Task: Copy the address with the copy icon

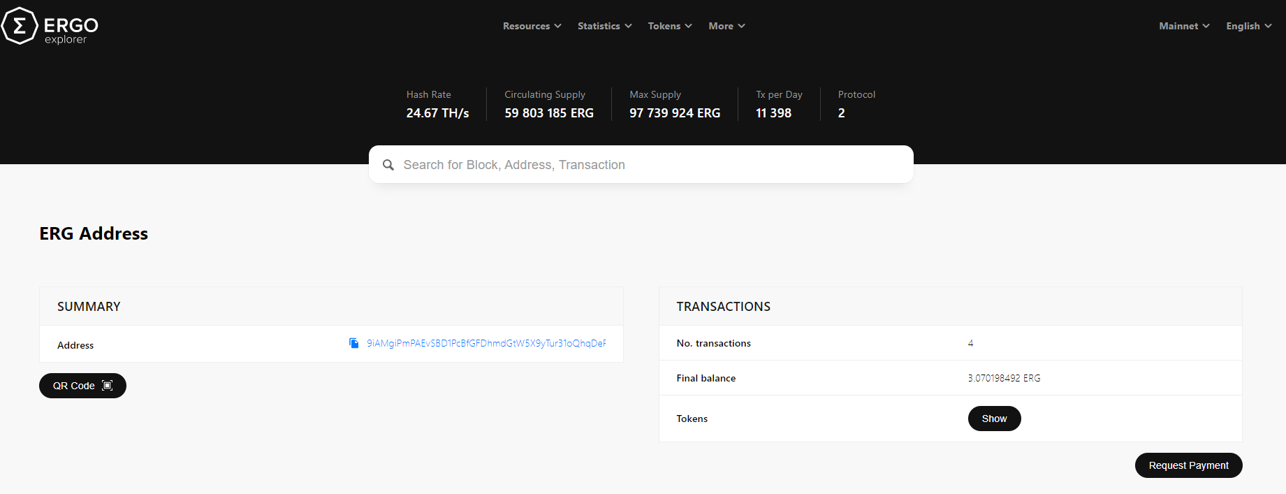Action: click(353, 343)
